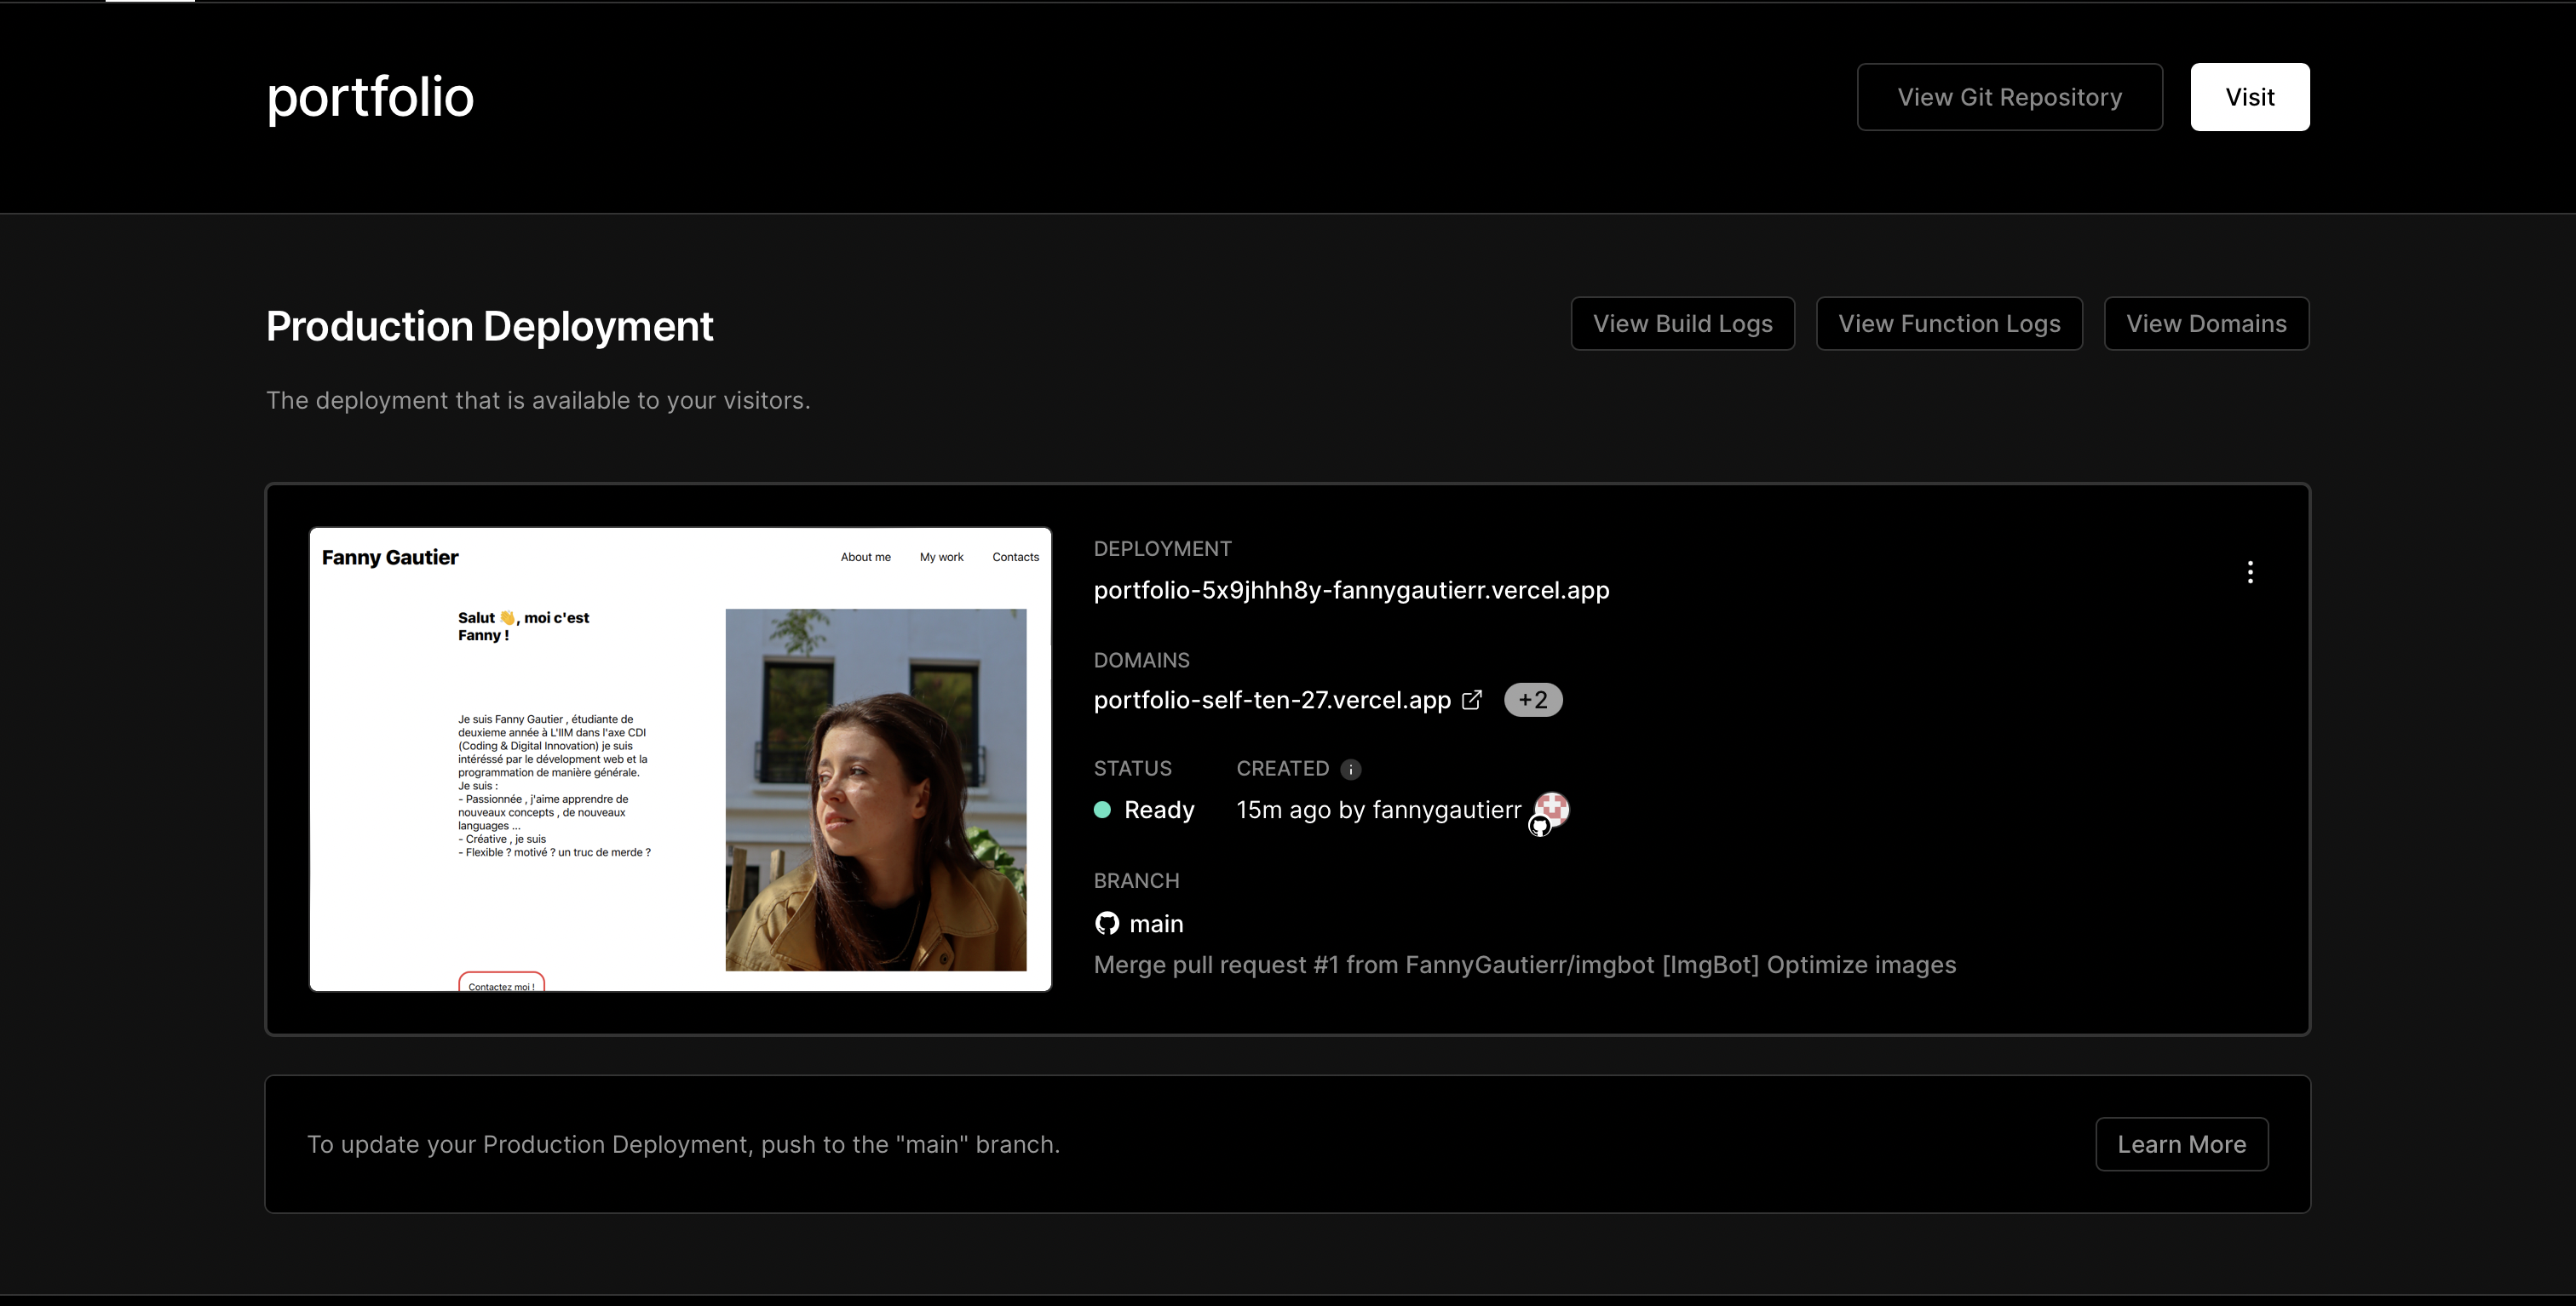The image size is (2576, 1306).
Task: Click the GitHub badge on the creator avatar
Action: click(1540, 828)
